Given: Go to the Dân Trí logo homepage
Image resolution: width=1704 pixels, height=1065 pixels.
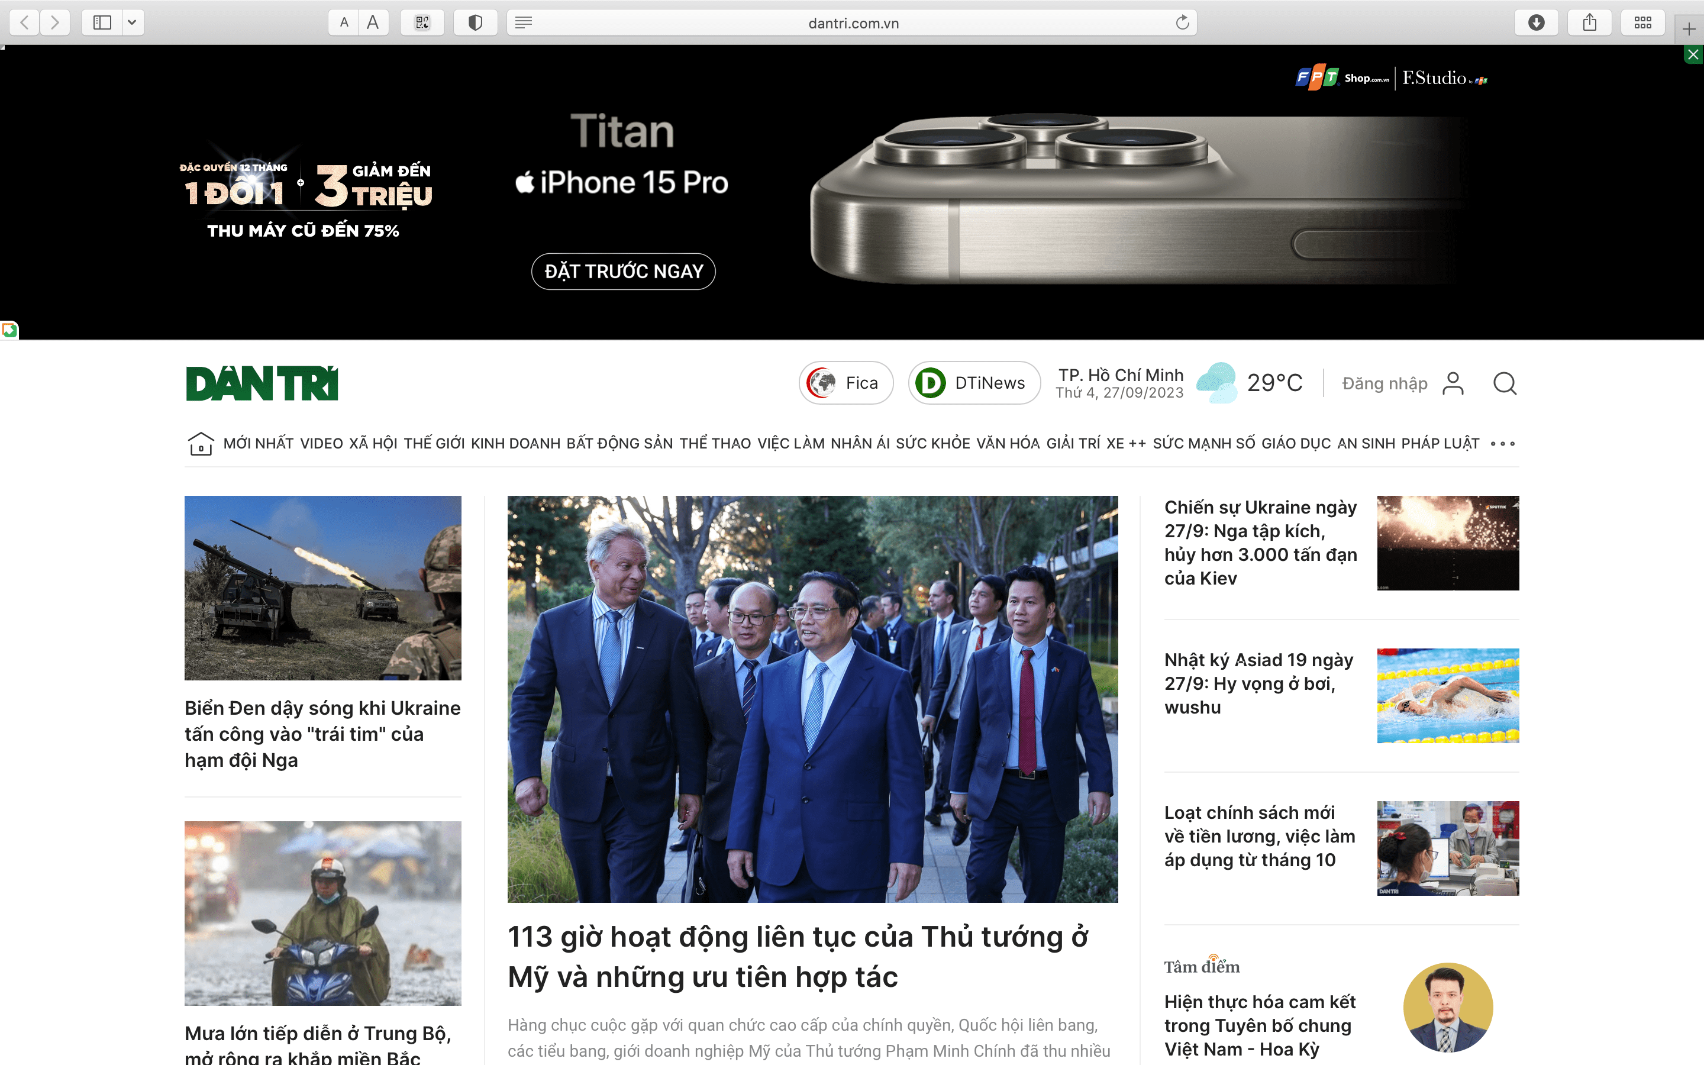Looking at the screenshot, I should (x=262, y=383).
